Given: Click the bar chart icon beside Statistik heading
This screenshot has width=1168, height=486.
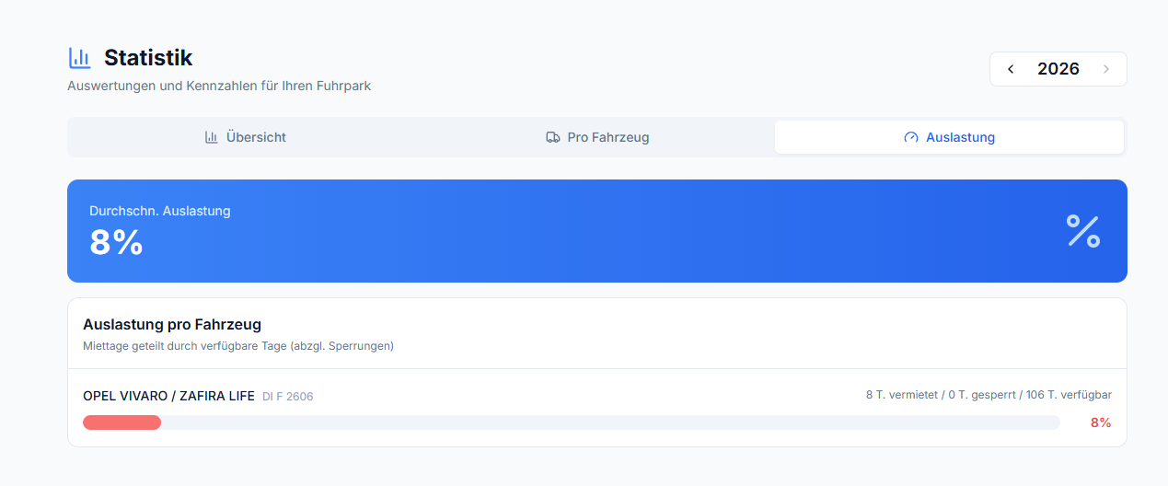Looking at the screenshot, I should pyautogui.click(x=80, y=58).
